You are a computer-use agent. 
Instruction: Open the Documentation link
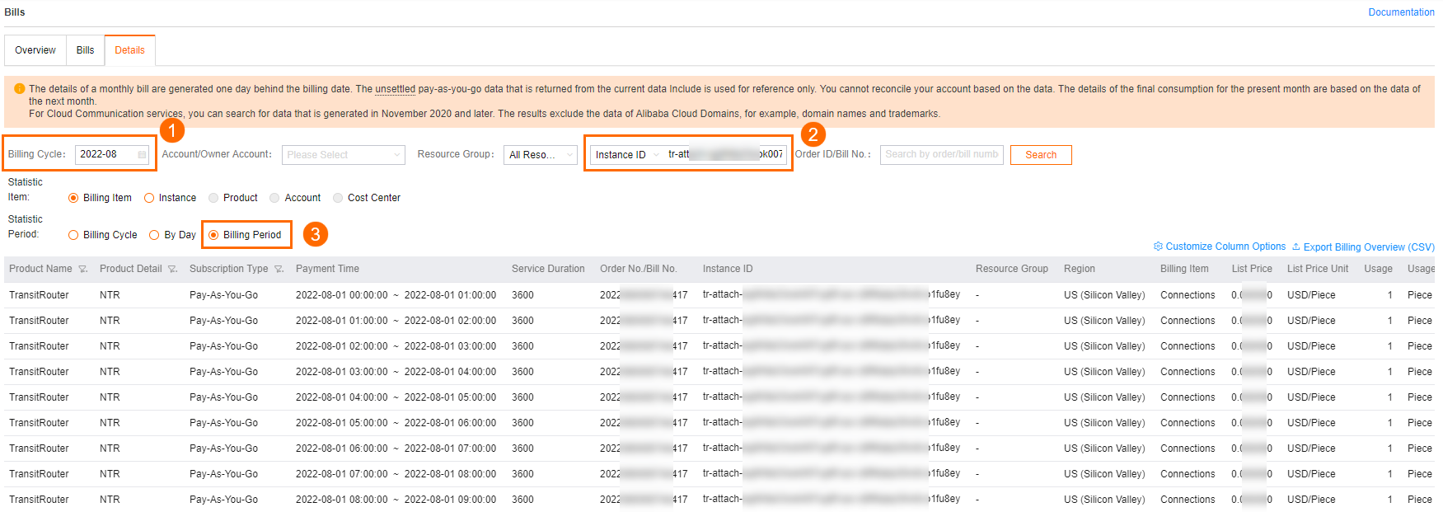(x=1401, y=12)
